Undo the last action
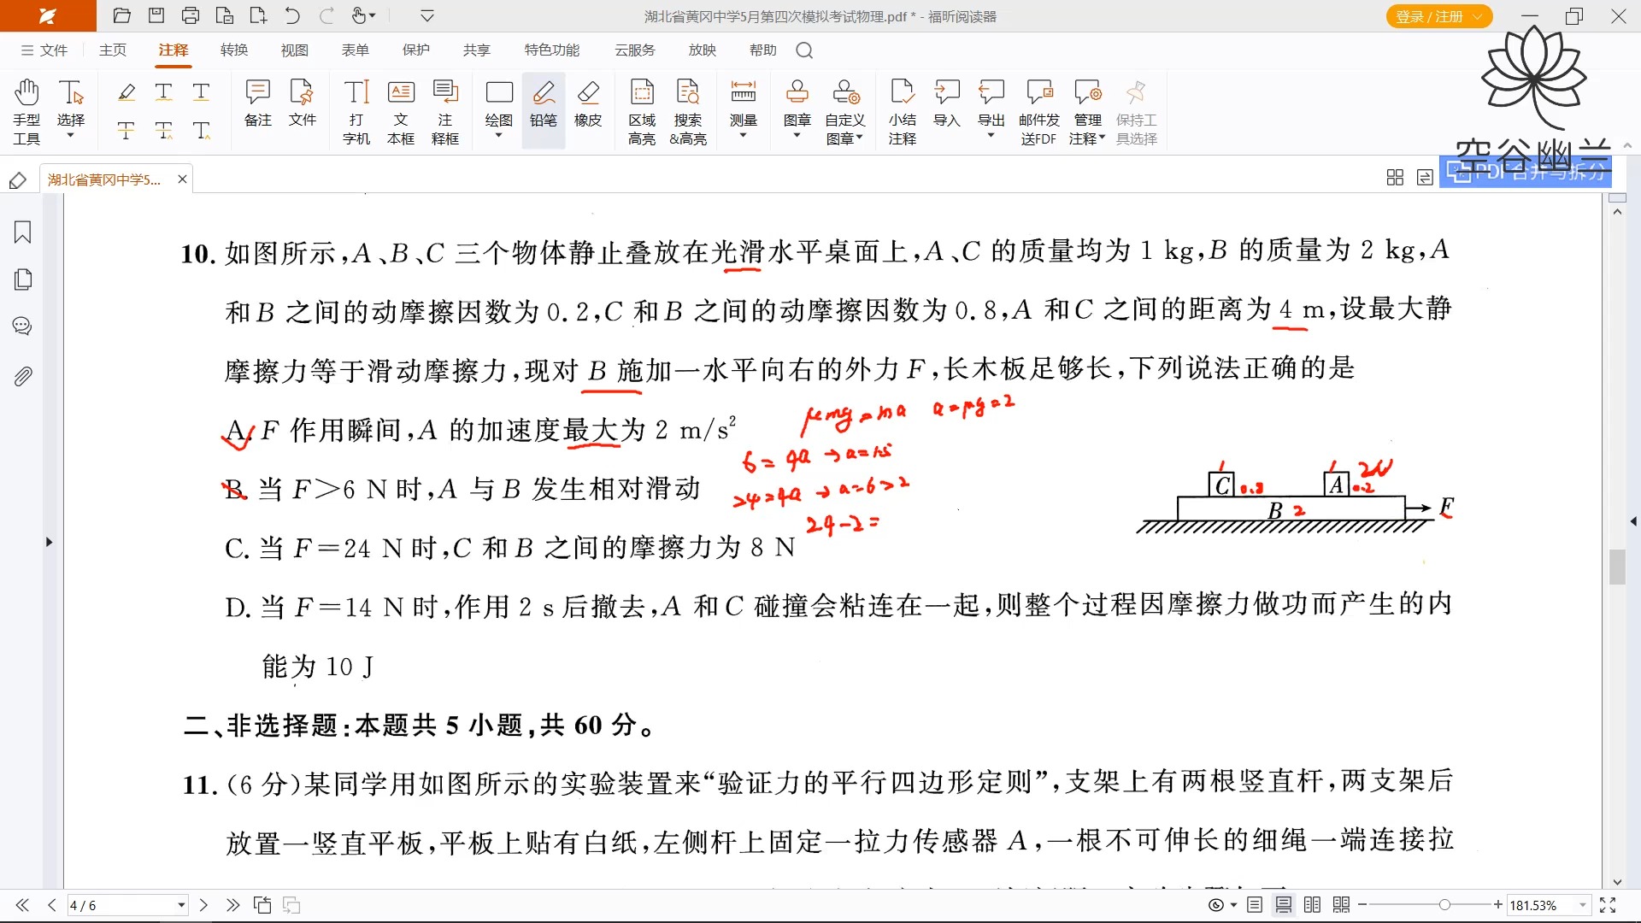 292,15
